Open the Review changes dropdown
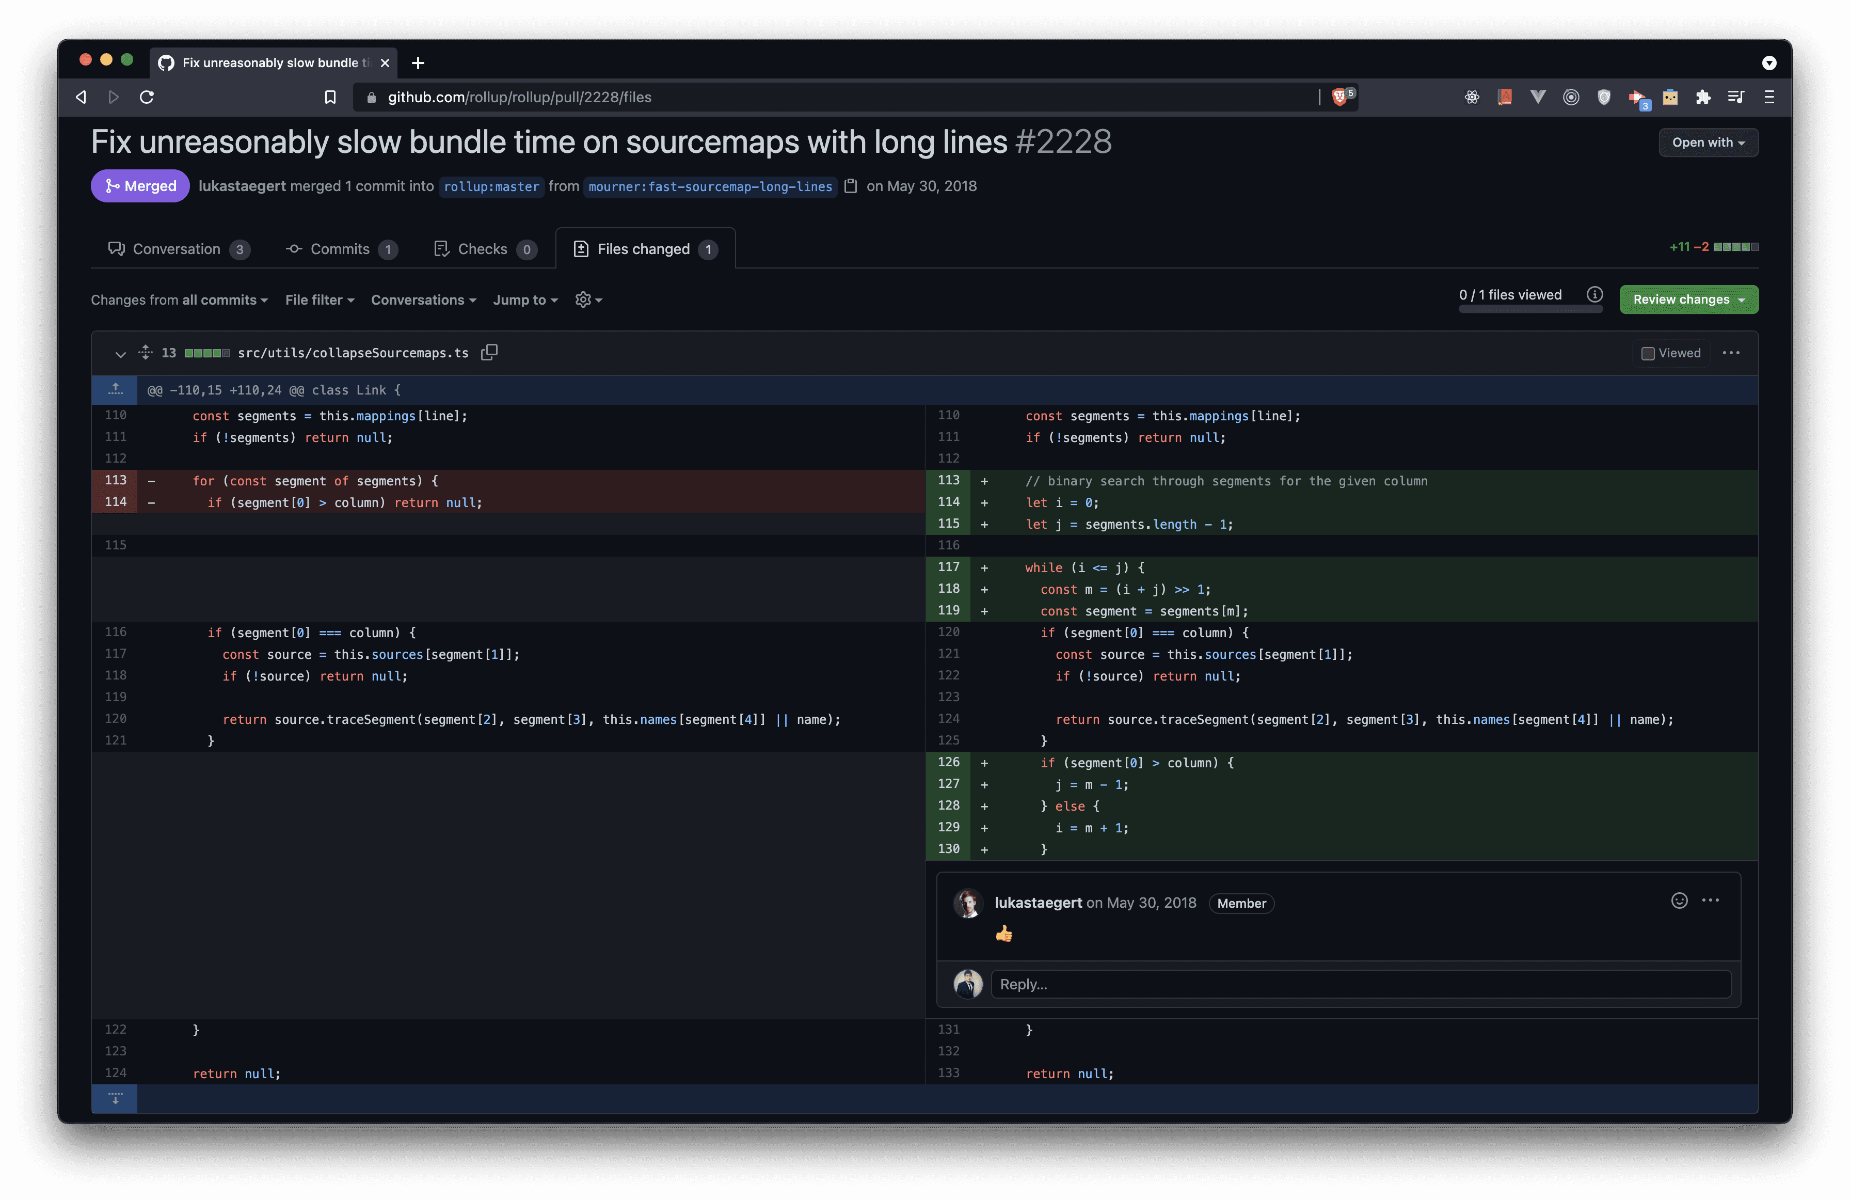 click(1688, 299)
